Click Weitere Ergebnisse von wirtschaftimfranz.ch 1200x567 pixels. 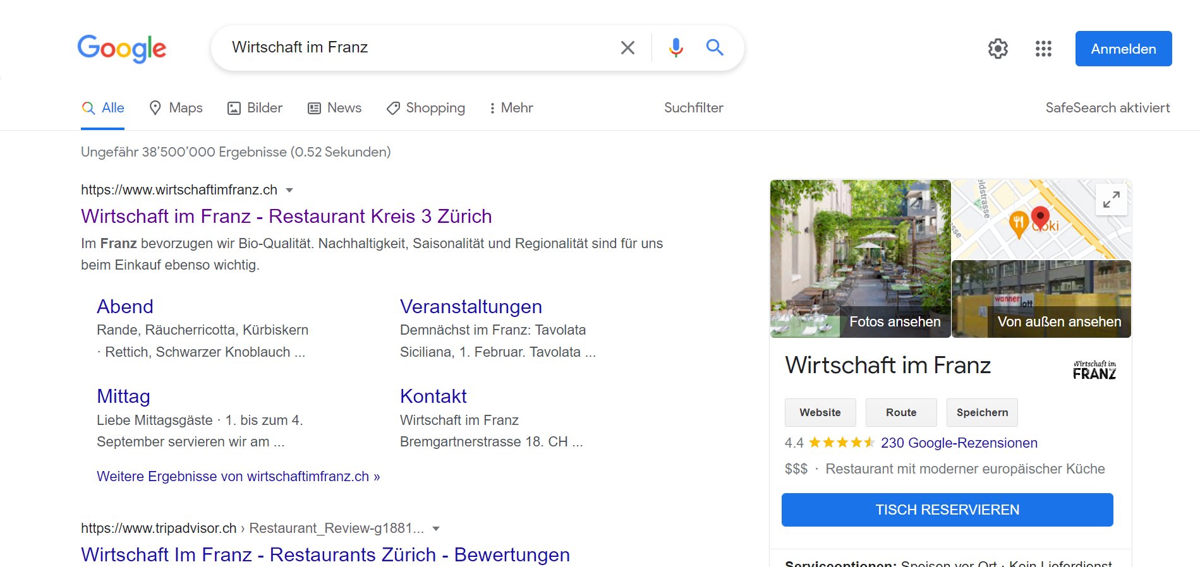tap(238, 477)
